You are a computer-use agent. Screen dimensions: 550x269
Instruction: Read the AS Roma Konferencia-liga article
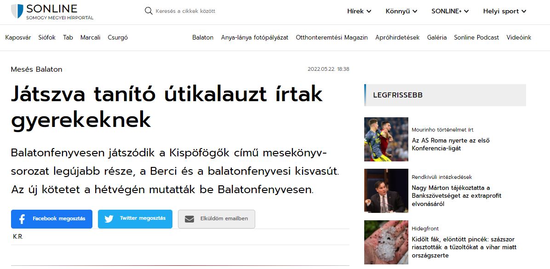pyautogui.click(x=450, y=144)
